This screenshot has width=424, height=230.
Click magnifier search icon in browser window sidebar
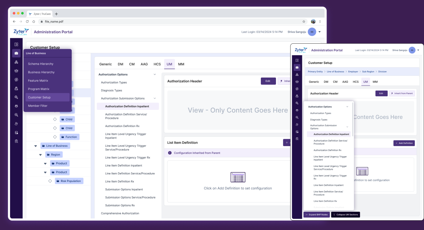[16, 115]
